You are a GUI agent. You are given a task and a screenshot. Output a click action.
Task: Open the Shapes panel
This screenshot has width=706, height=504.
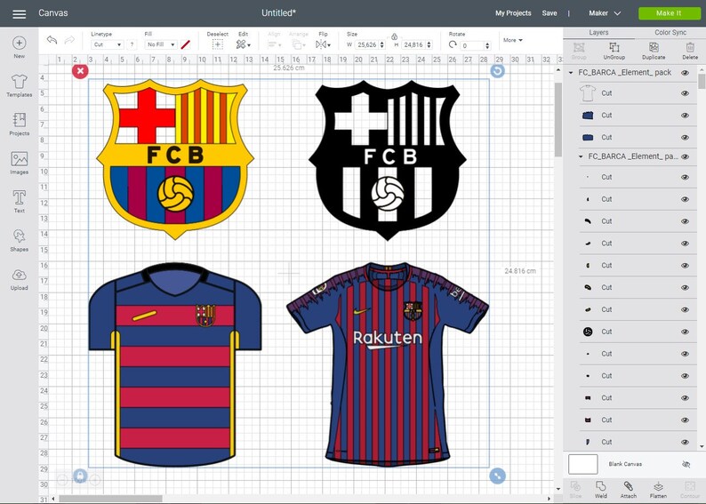pos(19,240)
